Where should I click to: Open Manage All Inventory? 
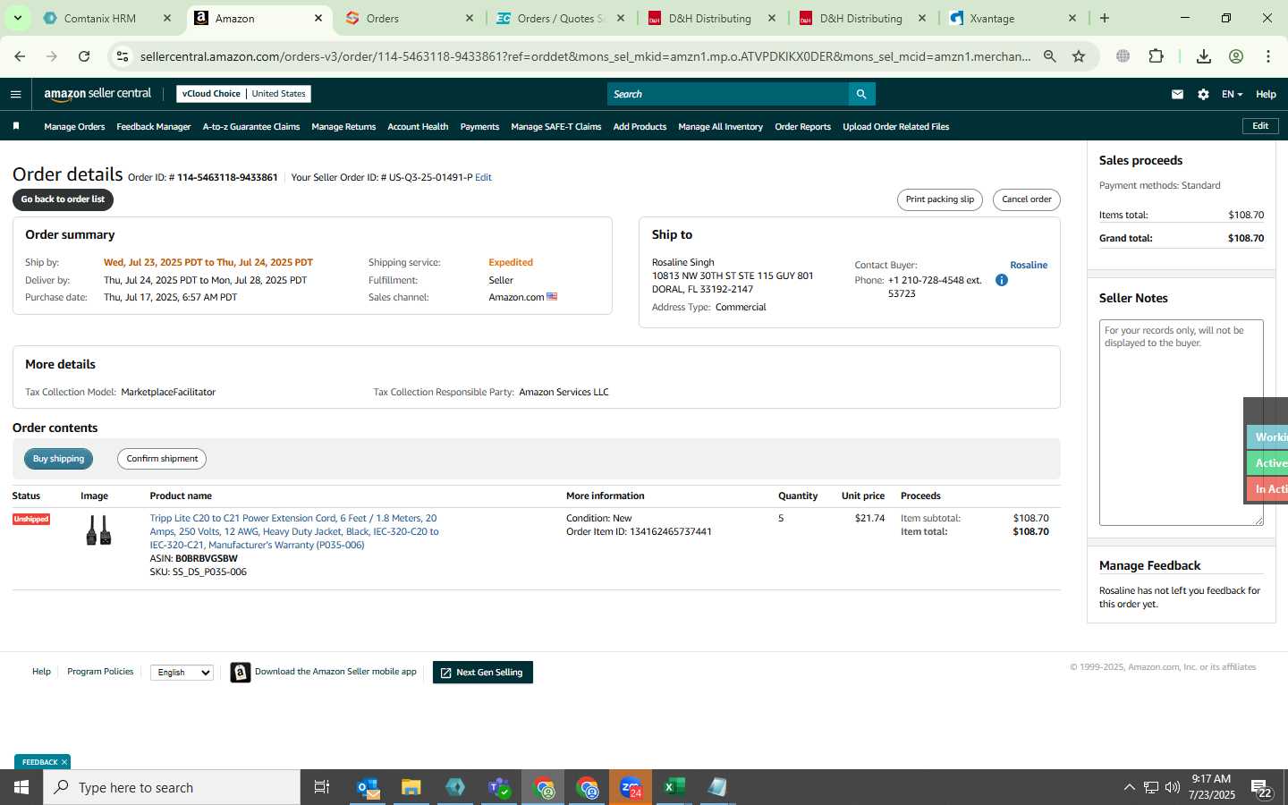(x=720, y=127)
